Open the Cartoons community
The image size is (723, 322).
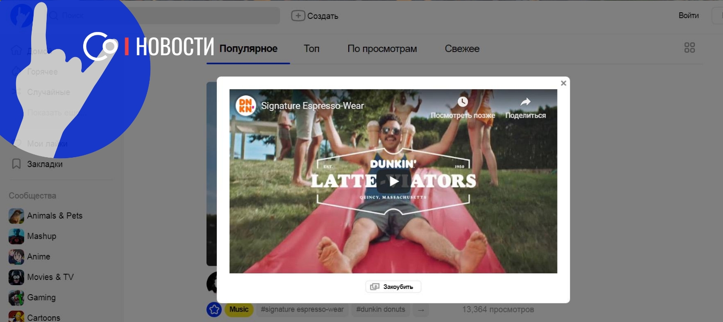click(x=34, y=317)
